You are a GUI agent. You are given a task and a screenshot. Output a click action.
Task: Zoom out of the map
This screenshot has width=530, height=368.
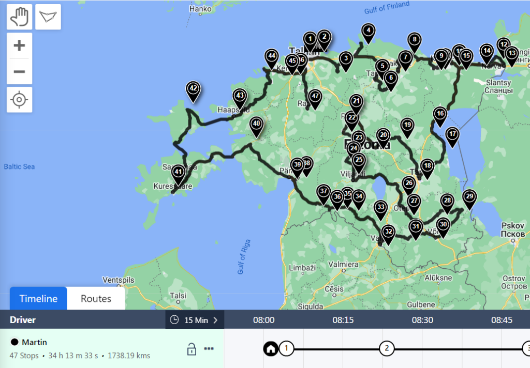pyautogui.click(x=19, y=71)
